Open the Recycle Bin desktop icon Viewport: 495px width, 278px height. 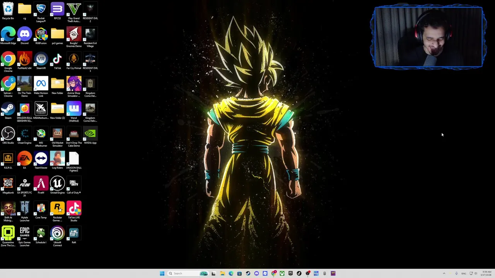[x=8, y=11]
